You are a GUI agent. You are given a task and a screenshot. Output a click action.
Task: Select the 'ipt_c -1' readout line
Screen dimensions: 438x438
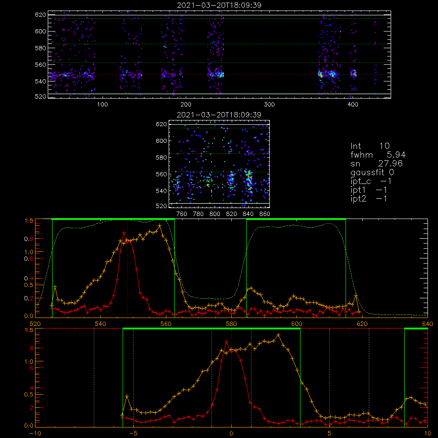point(371,181)
